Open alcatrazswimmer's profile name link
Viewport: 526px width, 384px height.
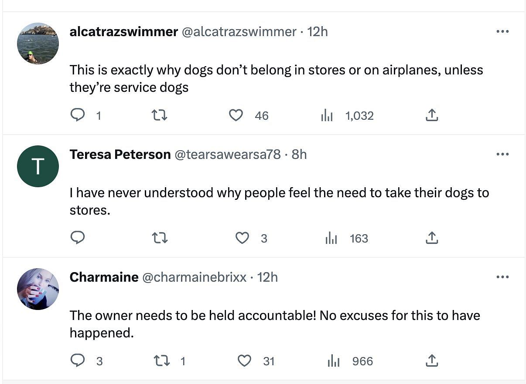pyautogui.click(x=123, y=32)
